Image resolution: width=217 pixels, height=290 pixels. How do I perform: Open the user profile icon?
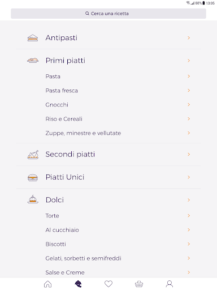point(170,284)
